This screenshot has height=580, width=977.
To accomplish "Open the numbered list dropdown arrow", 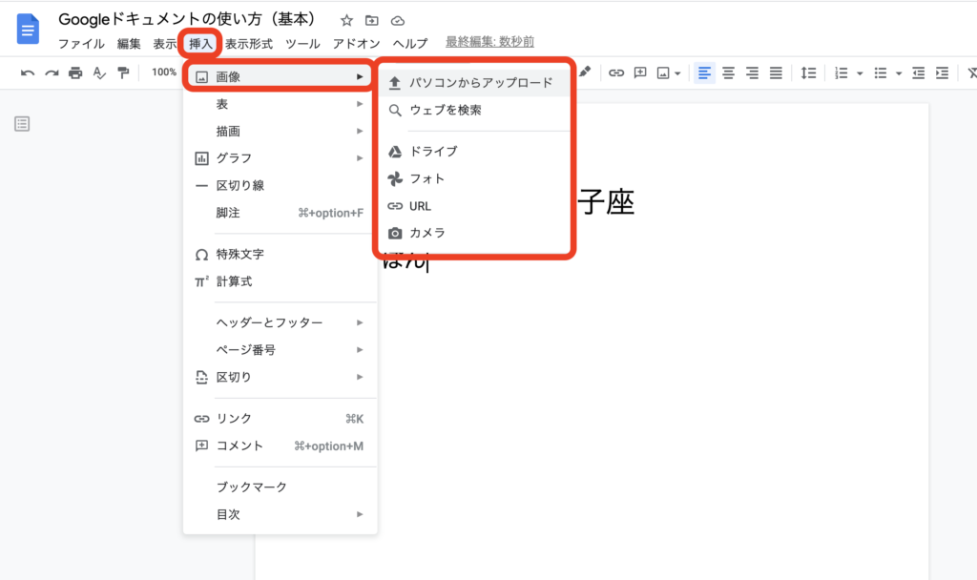I will pos(860,72).
